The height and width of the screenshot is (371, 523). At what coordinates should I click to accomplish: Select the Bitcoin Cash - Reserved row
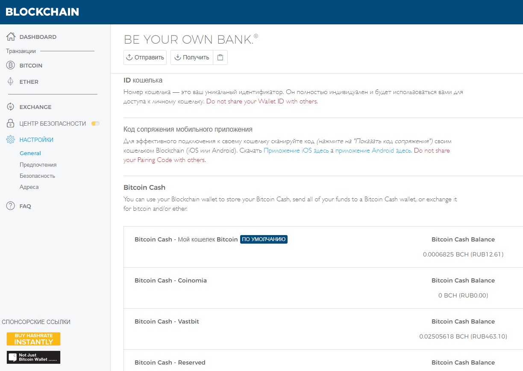(323, 360)
